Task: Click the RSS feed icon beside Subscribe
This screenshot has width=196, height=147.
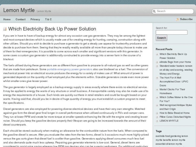Action: 177,19
